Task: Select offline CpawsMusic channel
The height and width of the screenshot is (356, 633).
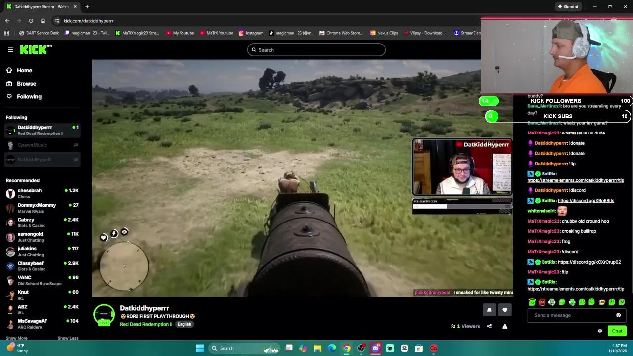Action: 42,145
